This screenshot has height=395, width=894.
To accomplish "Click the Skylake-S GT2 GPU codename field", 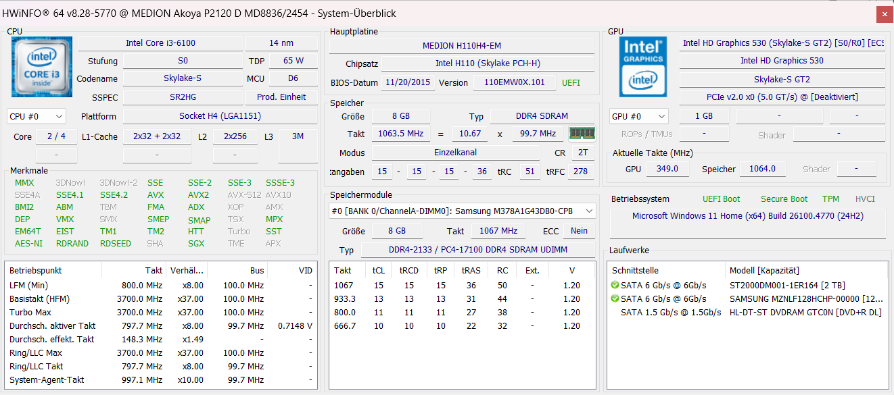I will point(782,79).
